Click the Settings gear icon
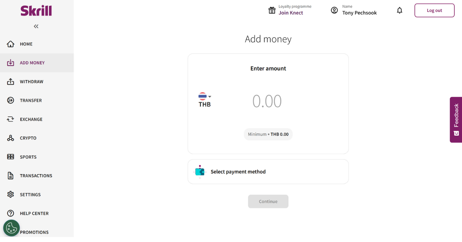The height and width of the screenshot is (242, 462). click(x=11, y=195)
